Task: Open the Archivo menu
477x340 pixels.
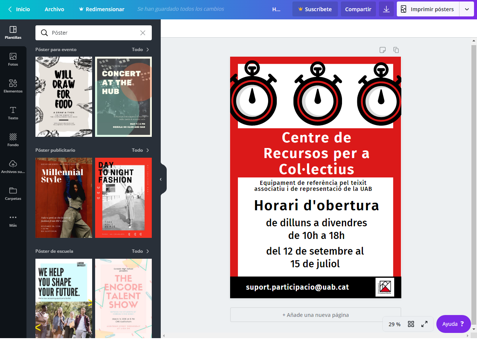Action: tap(54, 9)
